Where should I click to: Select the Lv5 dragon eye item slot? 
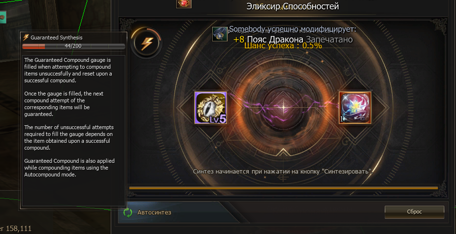211,108
